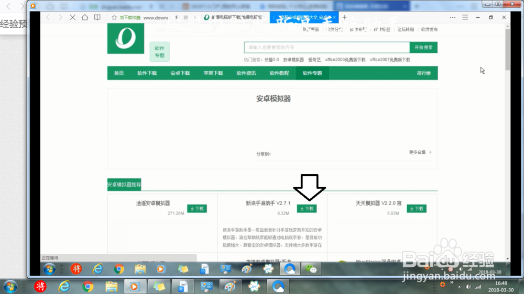This screenshot has width=524, height=294.
Task: Click the Start orb in recorded video's taskbar
Action: click(x=49, y=269)
